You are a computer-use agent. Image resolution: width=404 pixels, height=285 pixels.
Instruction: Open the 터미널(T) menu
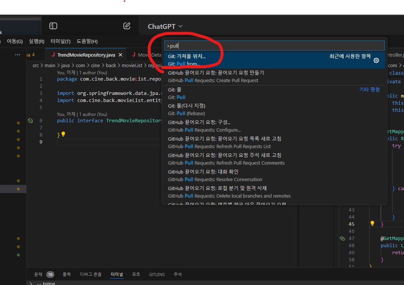60,41
